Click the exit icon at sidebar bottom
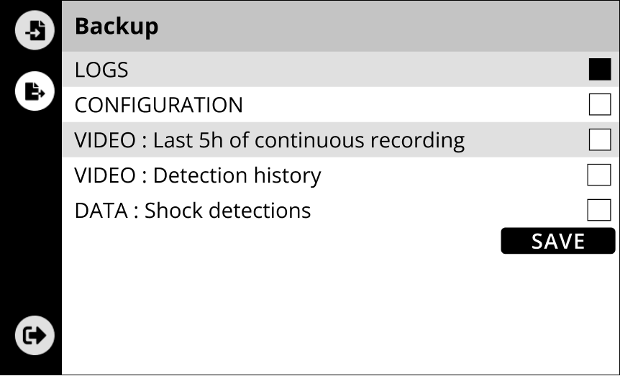620x376 pixels. click(35, 336)
